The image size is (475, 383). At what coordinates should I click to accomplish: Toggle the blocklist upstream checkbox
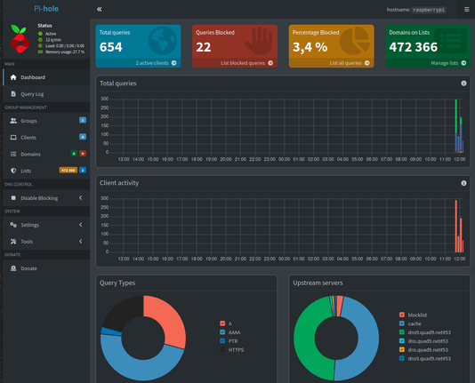click(x=402, y=315)
